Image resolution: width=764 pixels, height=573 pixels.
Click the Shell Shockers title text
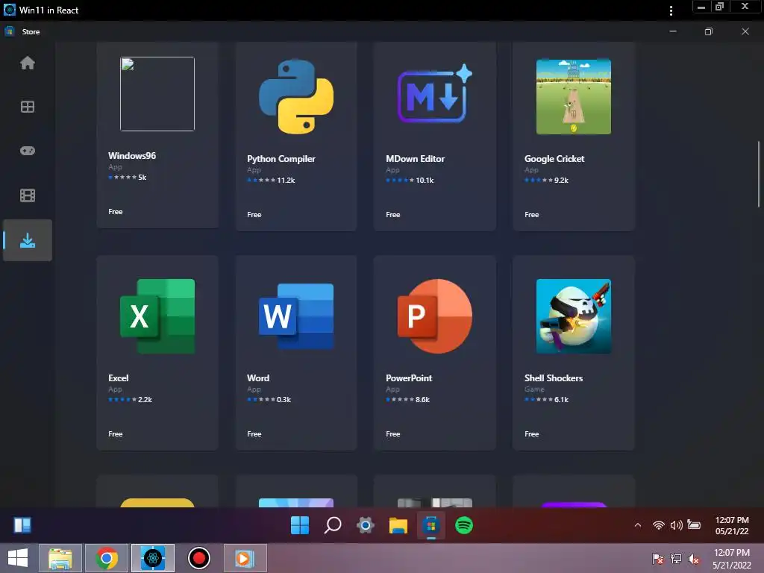click(554, 378)
